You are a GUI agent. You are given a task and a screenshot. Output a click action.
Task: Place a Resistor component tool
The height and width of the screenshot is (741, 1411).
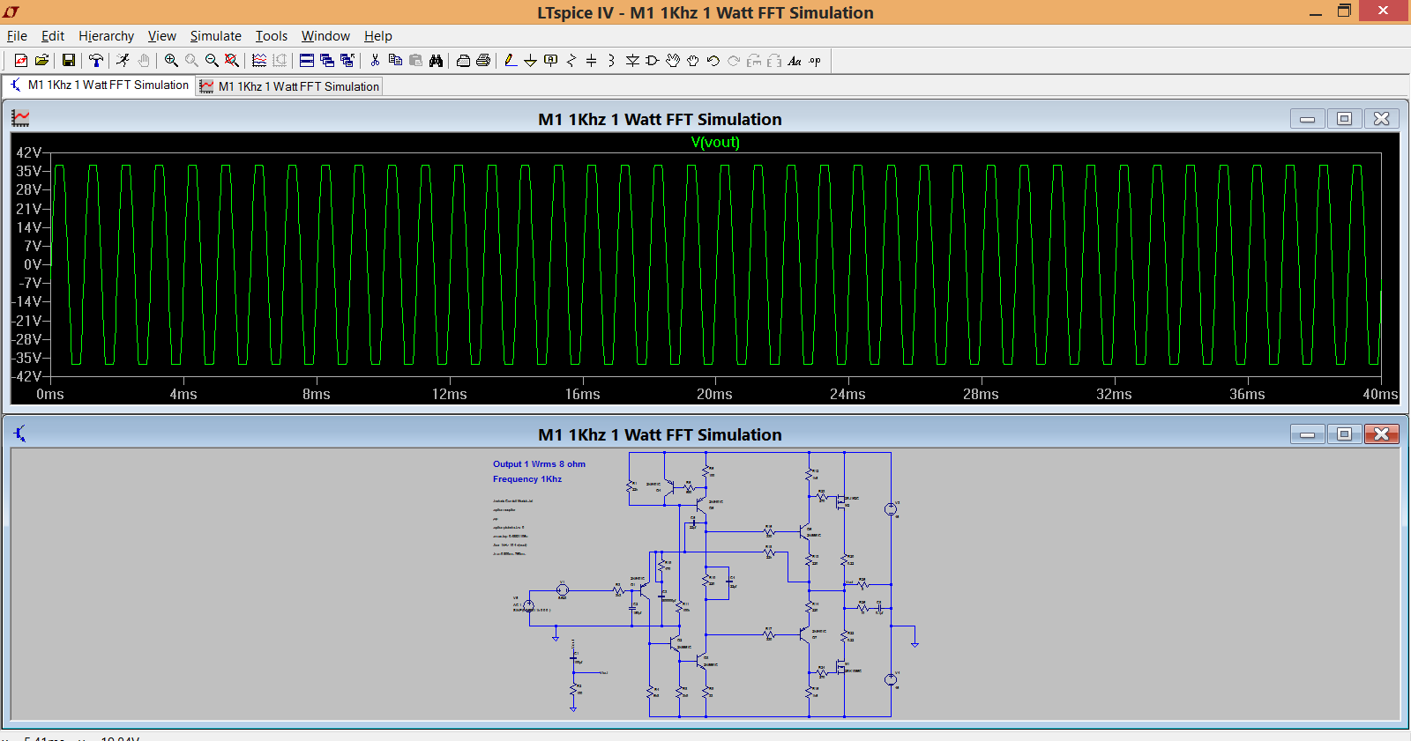click(x=571, y=60)
